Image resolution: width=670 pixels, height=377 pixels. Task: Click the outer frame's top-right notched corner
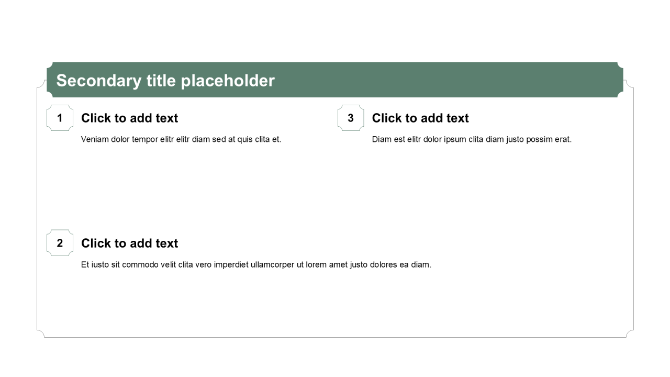[x=630, y=84]
